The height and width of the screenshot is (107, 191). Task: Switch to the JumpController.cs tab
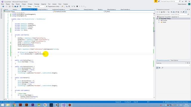[x=43, y=10]
